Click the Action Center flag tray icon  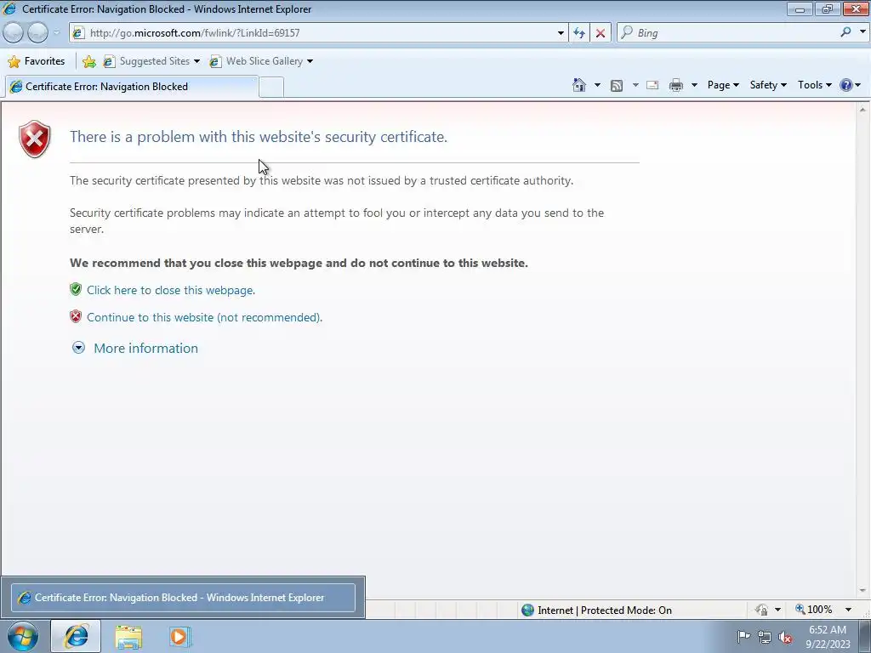tap(743, 636)
